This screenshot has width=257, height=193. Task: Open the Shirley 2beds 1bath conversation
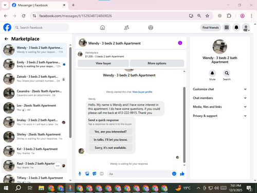tap(34, 136)
